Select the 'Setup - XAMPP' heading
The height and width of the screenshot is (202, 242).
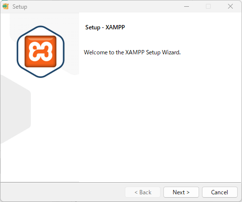click(x=105, y=27)
